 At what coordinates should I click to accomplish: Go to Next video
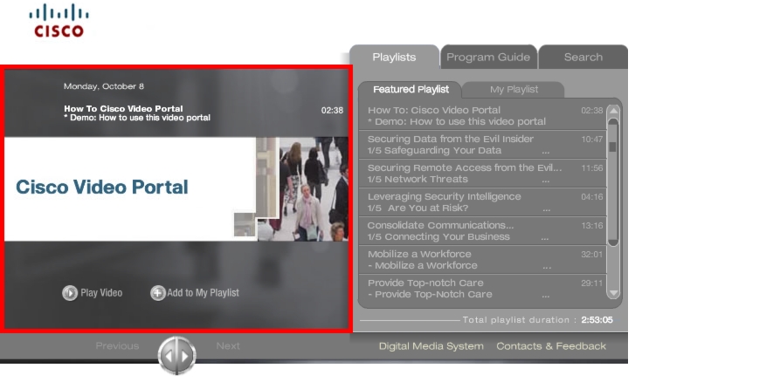[228, 345]
